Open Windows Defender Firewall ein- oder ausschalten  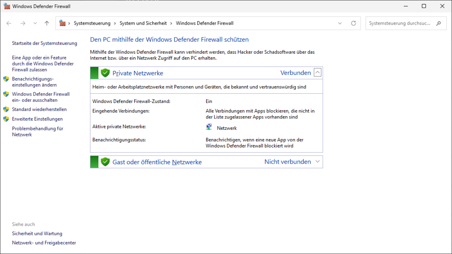coord(41,97)
